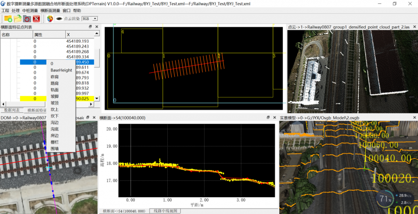Click the point cloud rendering eye icon
Viewport: 418px width, 214px height.
pyautogui.click(x=59, y=18)
